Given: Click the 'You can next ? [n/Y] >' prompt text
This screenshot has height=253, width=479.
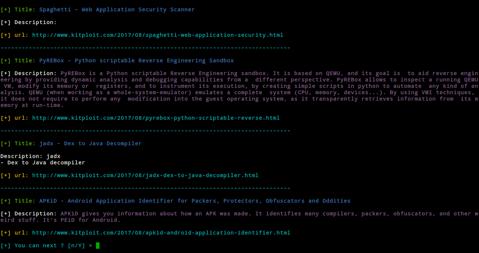Looking at the screenshot, I should [46, 246].
